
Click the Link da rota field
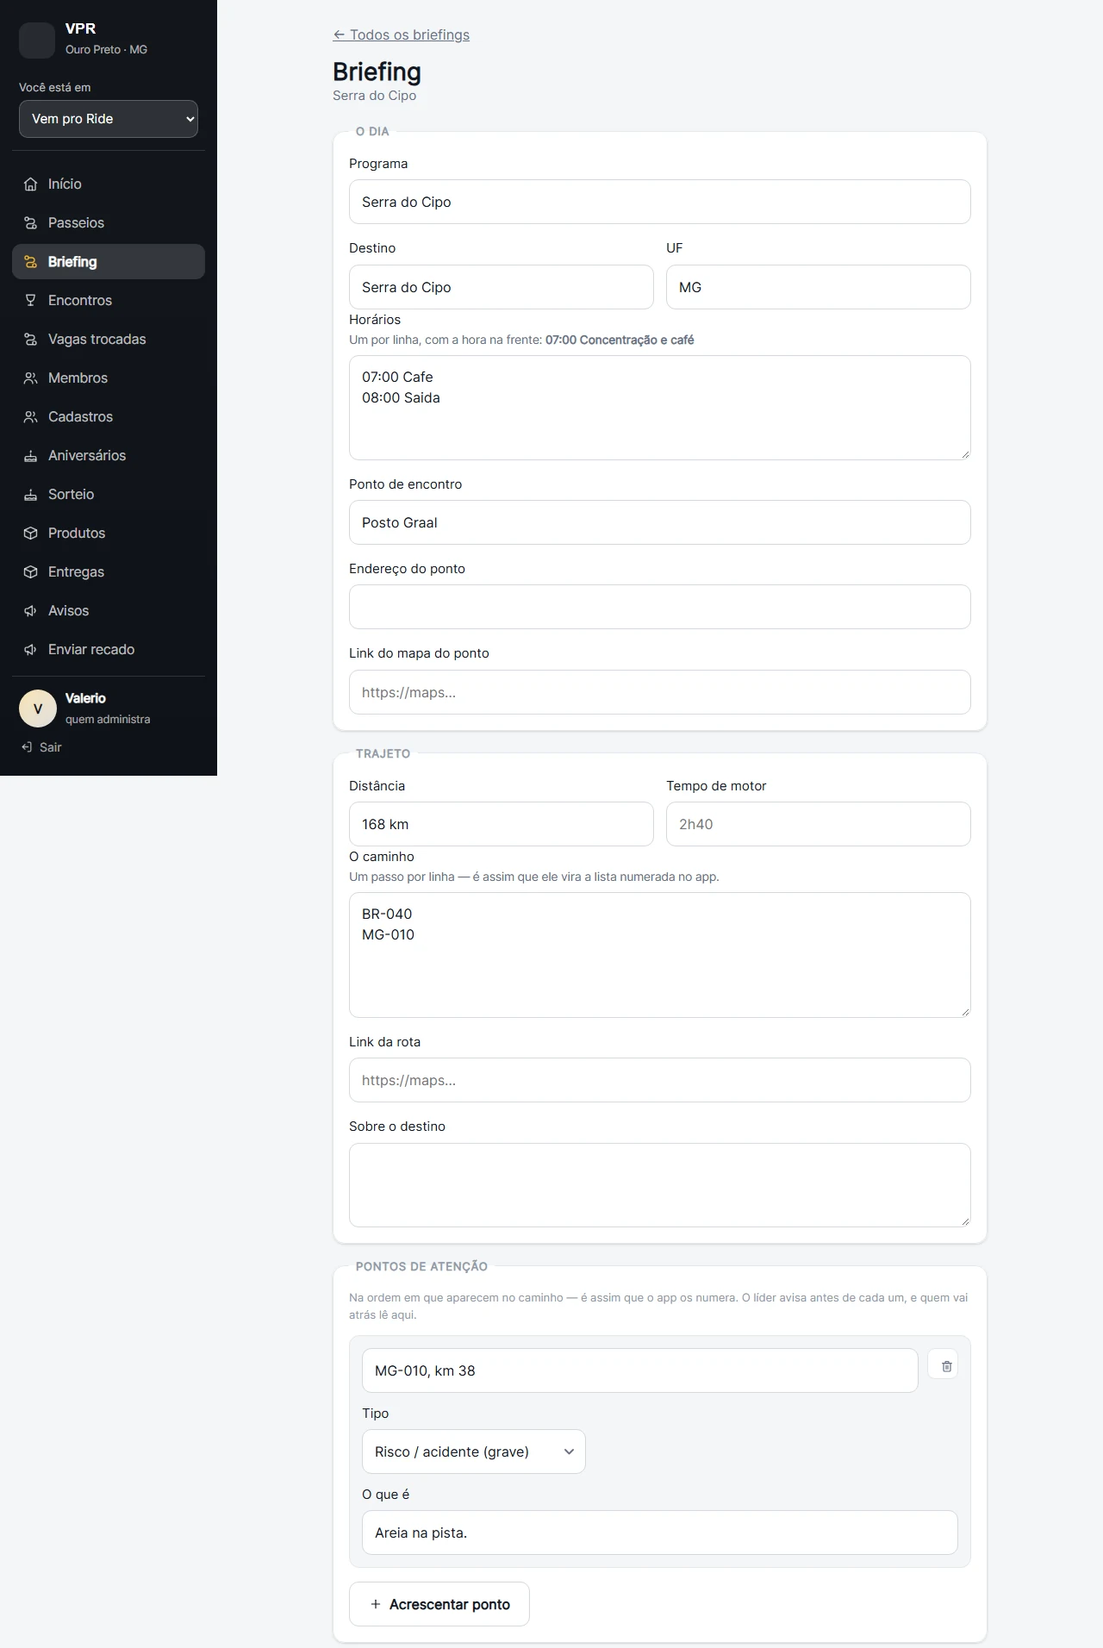tap(660, 1080)
